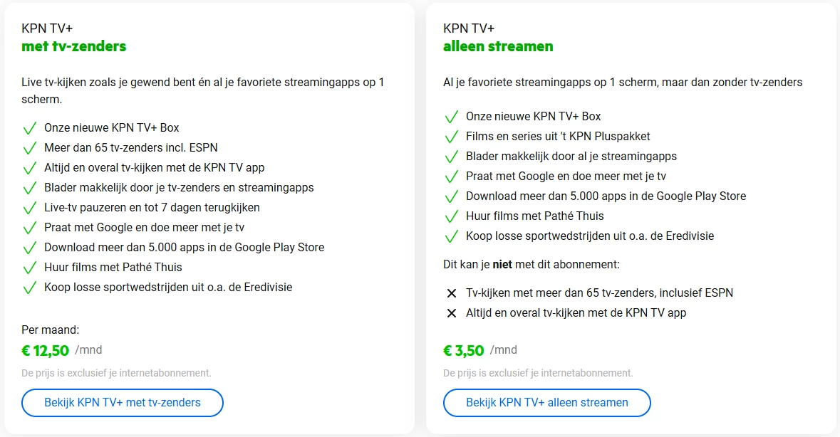Select the green 'met tv-zenders' heading

(x=74, y=47)
